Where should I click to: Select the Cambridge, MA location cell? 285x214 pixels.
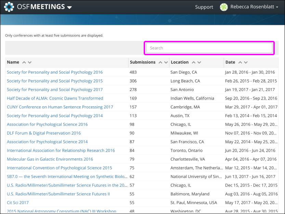(185, 107)
